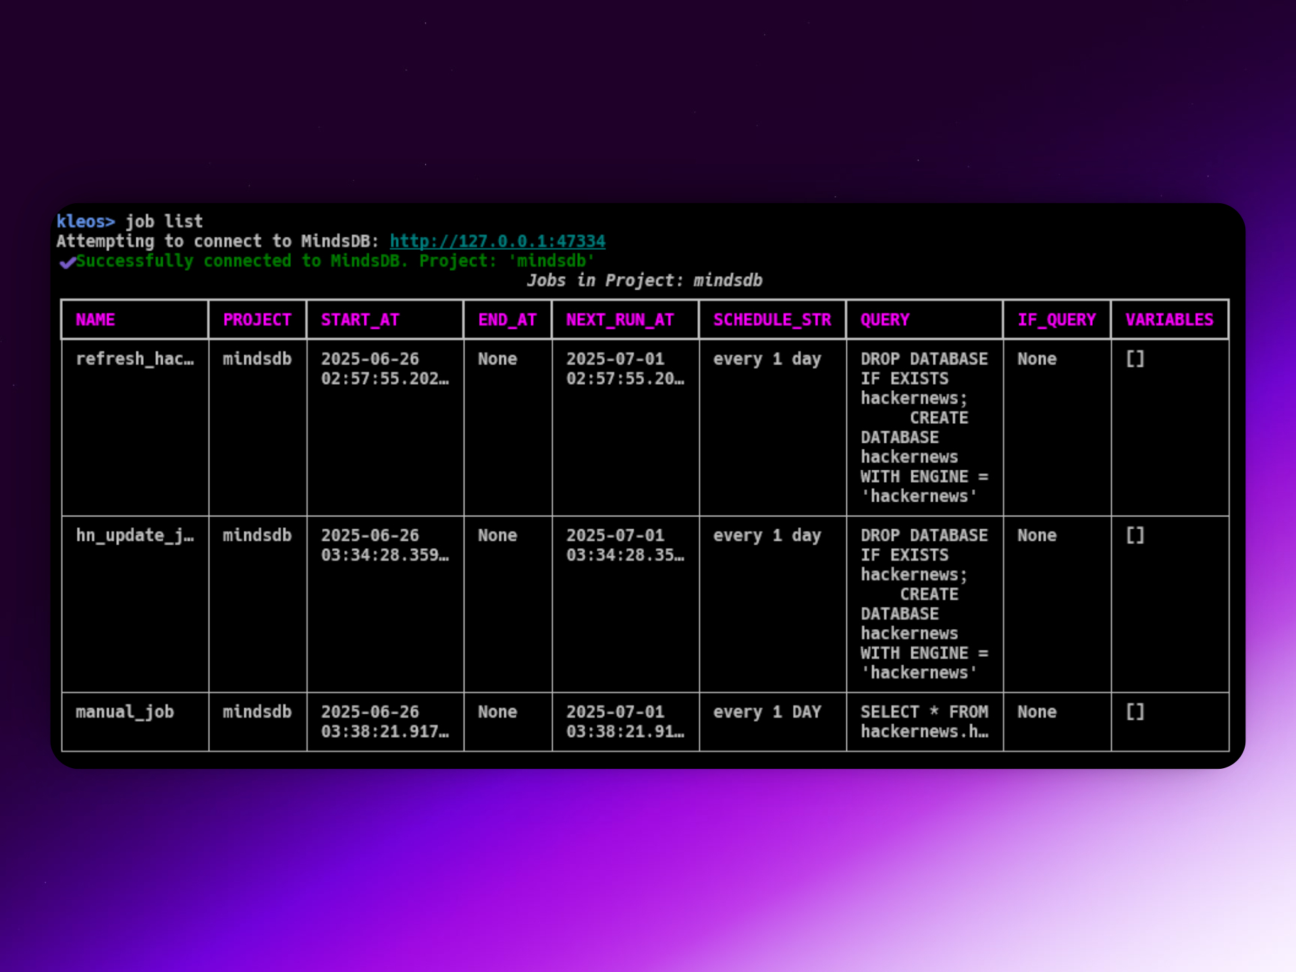This screenshot has height=972, width=1296.
Task: Click the 'Jobs in Project: mindsdb' title
Action: [644, 280]
